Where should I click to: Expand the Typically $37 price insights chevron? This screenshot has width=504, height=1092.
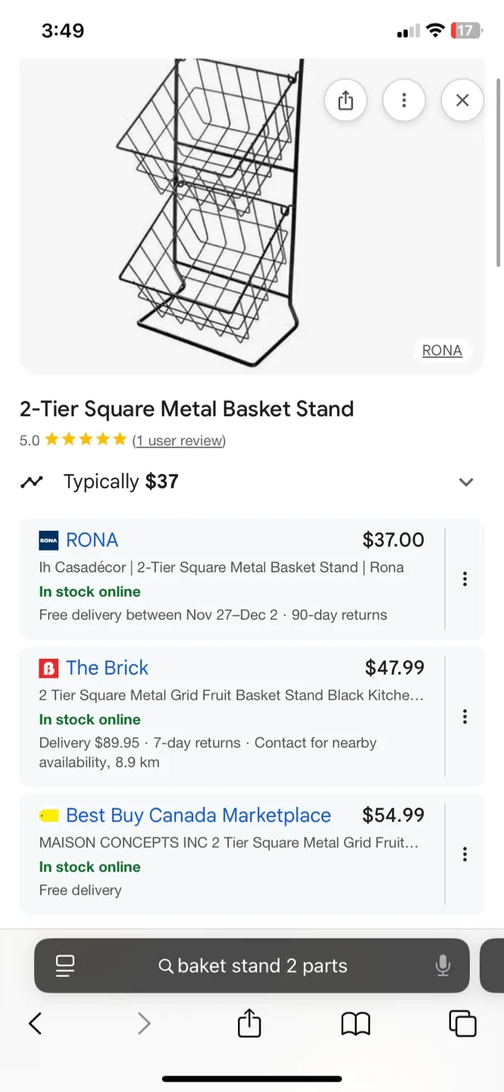tap(466, 482)
